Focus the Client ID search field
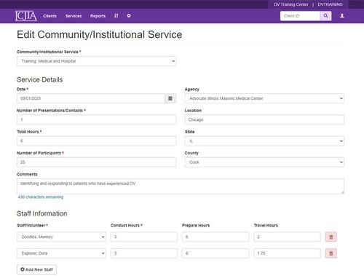This screenshot has height=276, width=364. [300, 16]
